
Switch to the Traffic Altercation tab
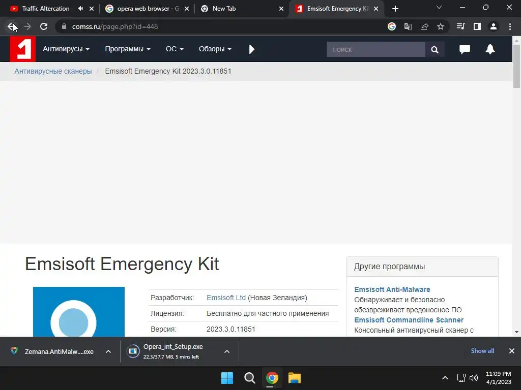pyautogui.click(x=45, y=9)
